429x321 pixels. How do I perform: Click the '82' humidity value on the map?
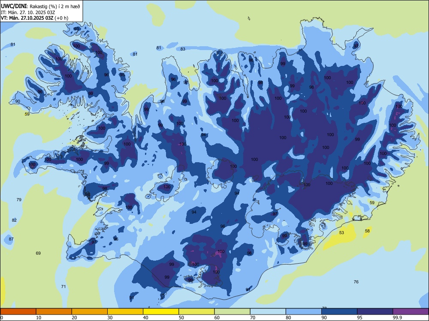(14, 220)
